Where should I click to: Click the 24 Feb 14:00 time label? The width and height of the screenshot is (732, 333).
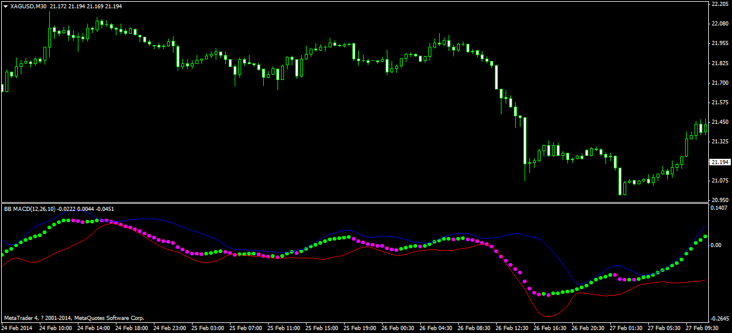pos(94,328)
